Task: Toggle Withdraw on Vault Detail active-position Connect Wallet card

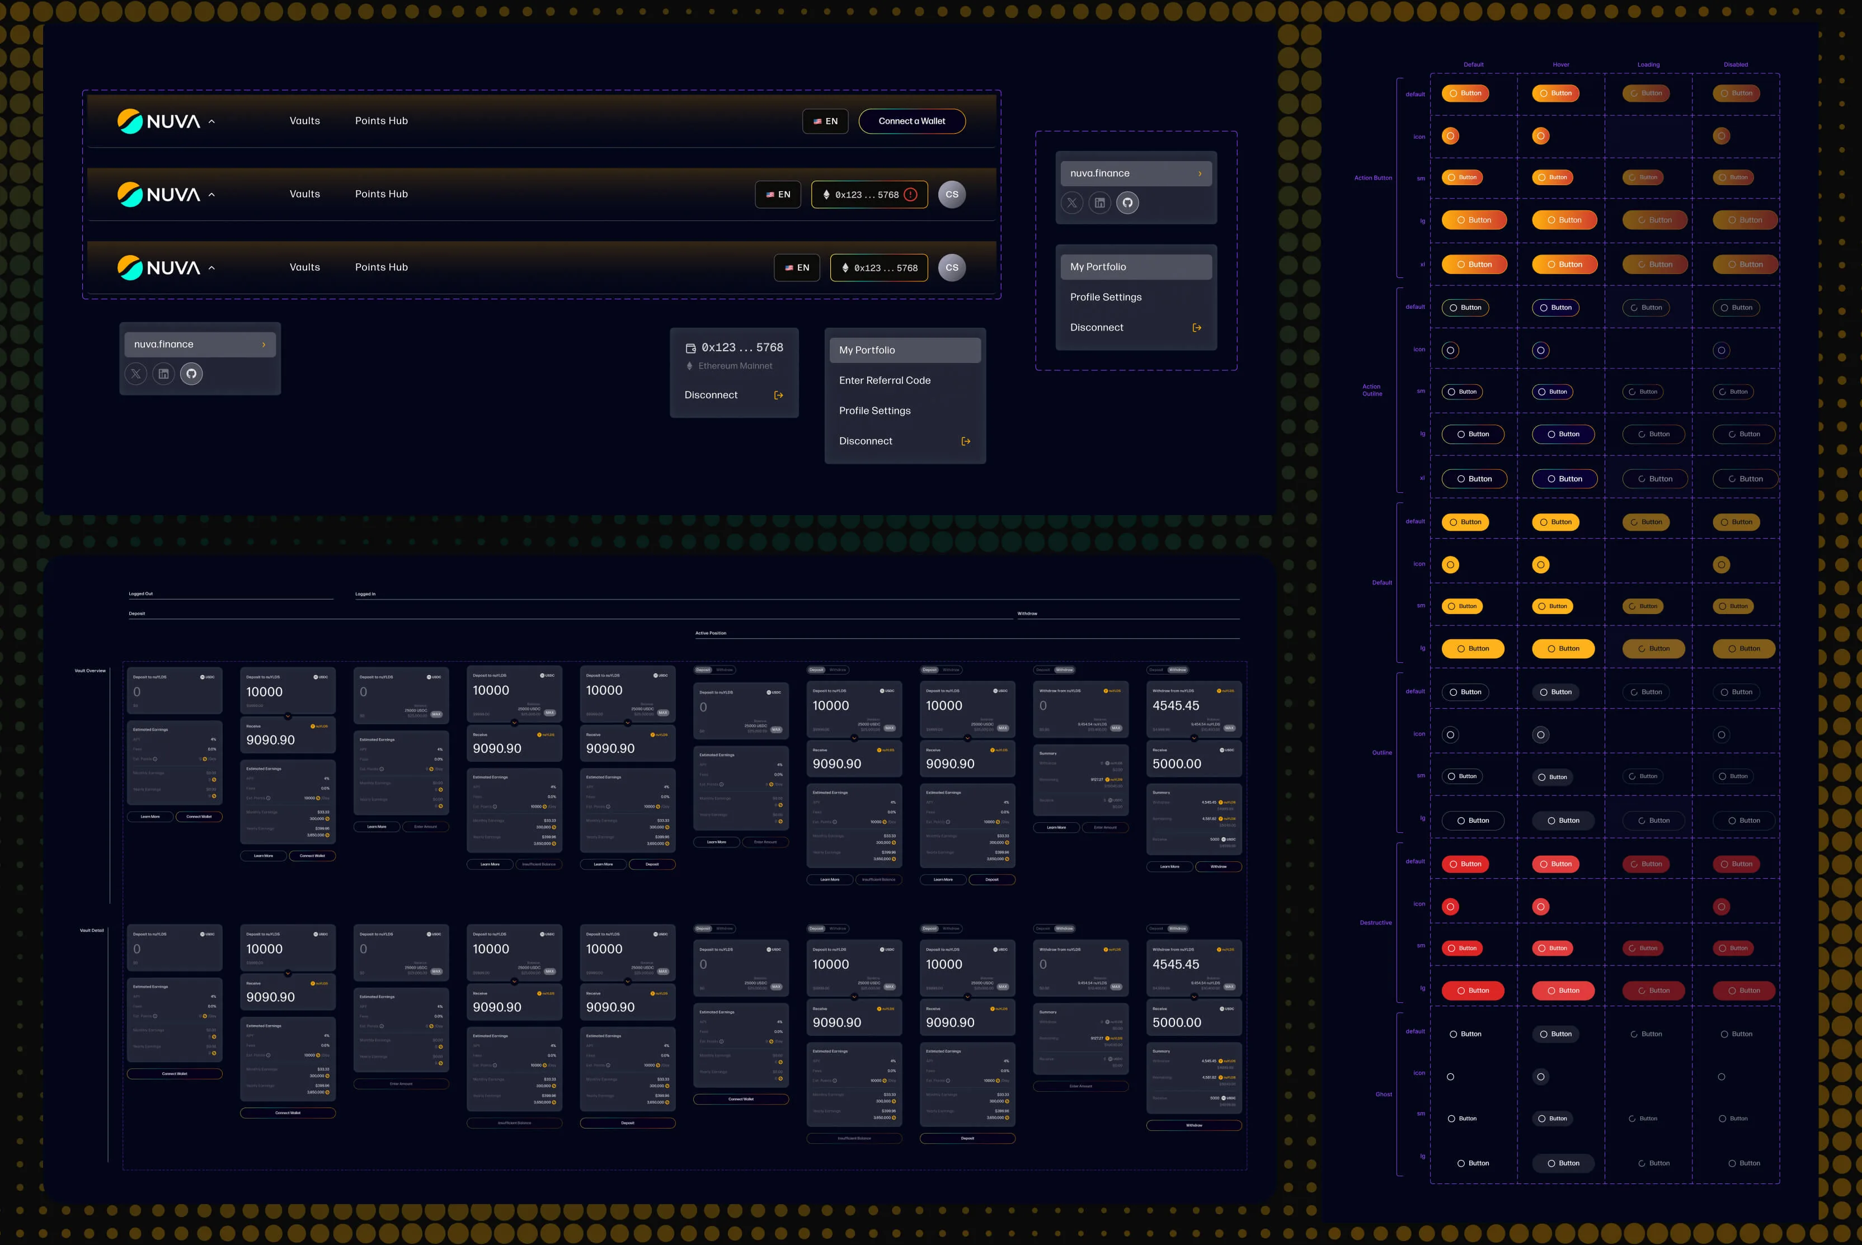Action: [725, 929]
